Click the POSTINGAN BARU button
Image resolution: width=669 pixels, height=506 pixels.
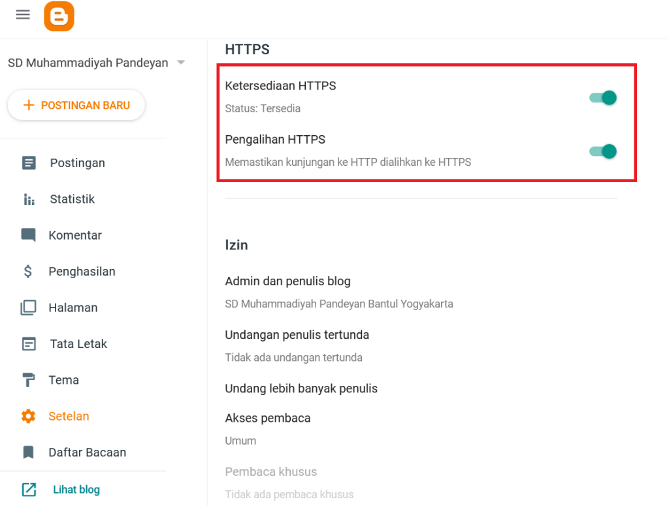click(x=76, y=105)
